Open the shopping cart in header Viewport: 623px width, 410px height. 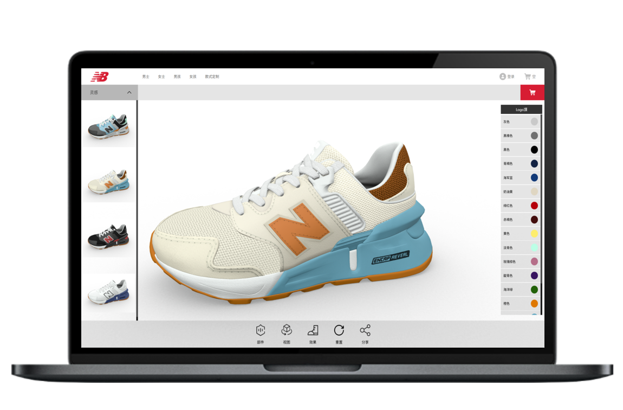530,76
